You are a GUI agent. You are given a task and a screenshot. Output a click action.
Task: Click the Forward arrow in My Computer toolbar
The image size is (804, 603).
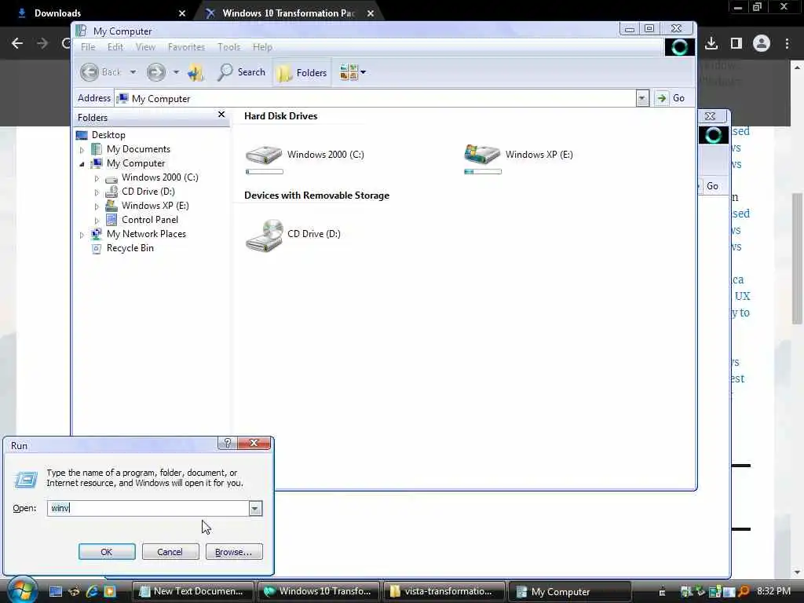pyautogui.click(x=156, y=72)
